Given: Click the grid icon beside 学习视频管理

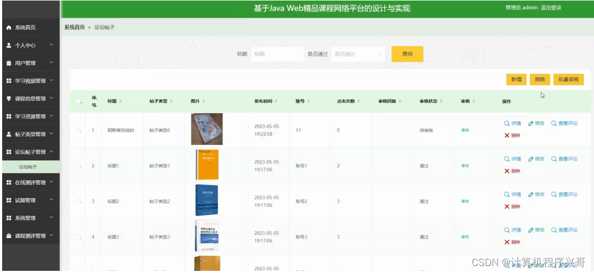Looking at the screenshot, I should tap(9, 81).
